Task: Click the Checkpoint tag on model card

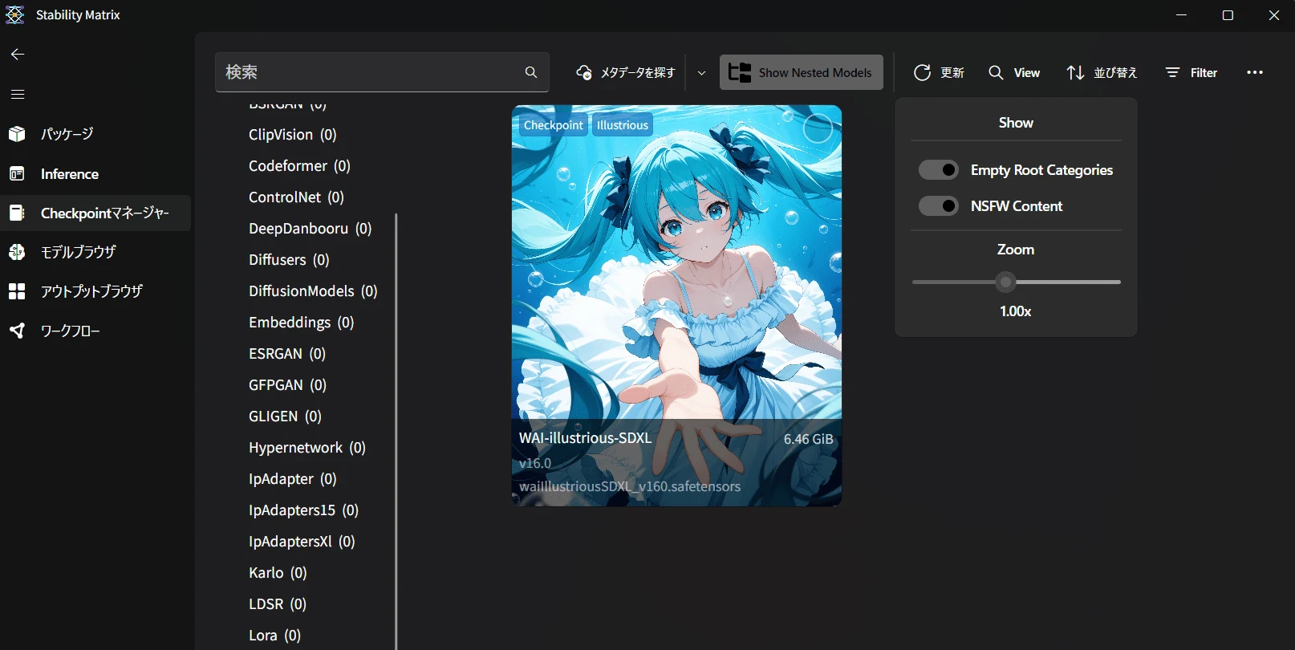Action: (554, 124)
